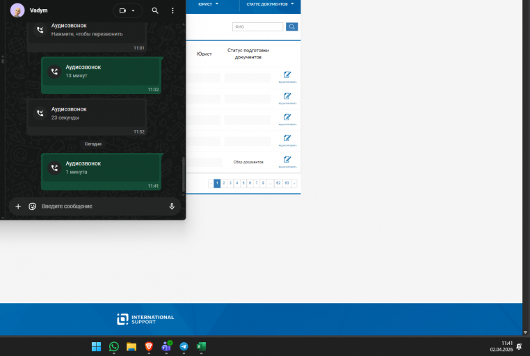Open the notification bell in system tray

(x=519, y=346)
